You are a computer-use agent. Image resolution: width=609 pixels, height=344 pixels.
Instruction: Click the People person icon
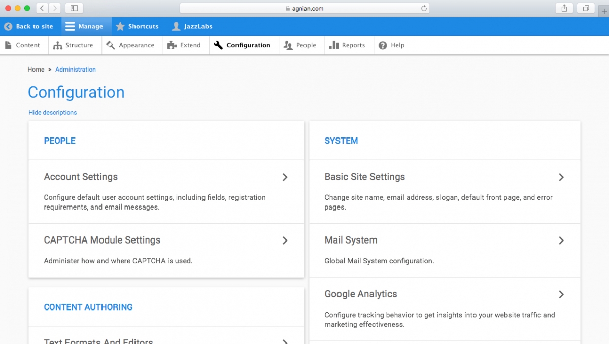click(x=288, y=45)
